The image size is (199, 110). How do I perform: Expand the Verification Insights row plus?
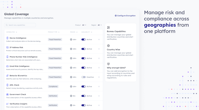coord(99,105)
